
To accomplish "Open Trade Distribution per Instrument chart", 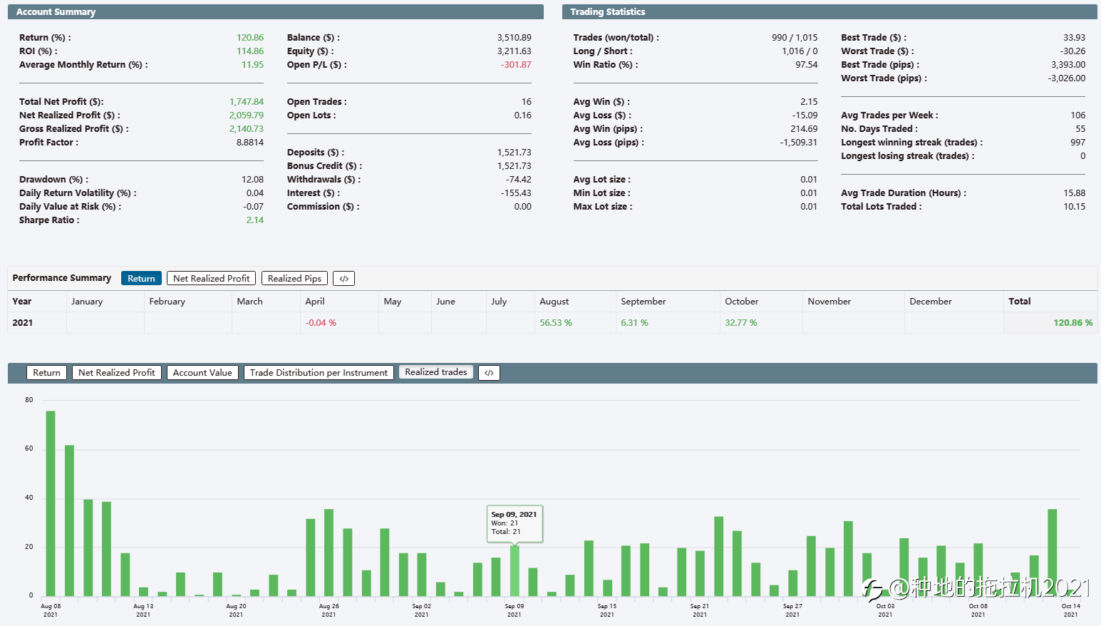I will [319, 373].
